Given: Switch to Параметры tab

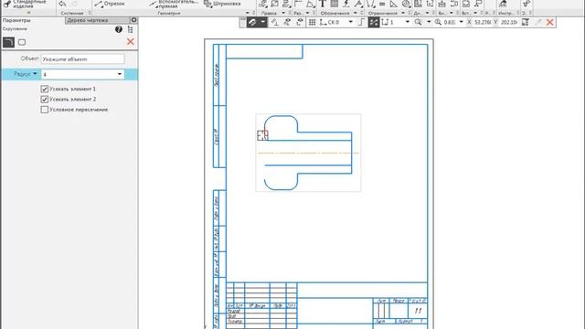Looking at the screenshot, I should pos(16,20).
